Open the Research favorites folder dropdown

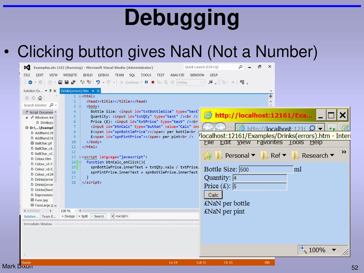(x=313, y=155)
